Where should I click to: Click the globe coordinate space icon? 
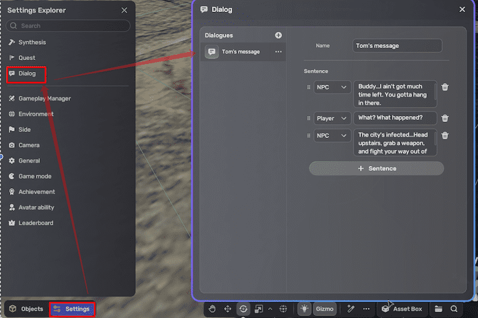[x=283, y=309]
